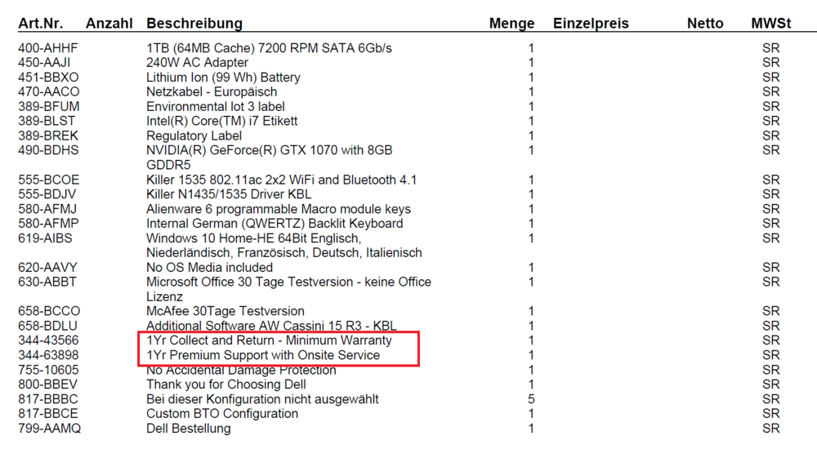Click the Art.Nr. column header

point(40,24)
